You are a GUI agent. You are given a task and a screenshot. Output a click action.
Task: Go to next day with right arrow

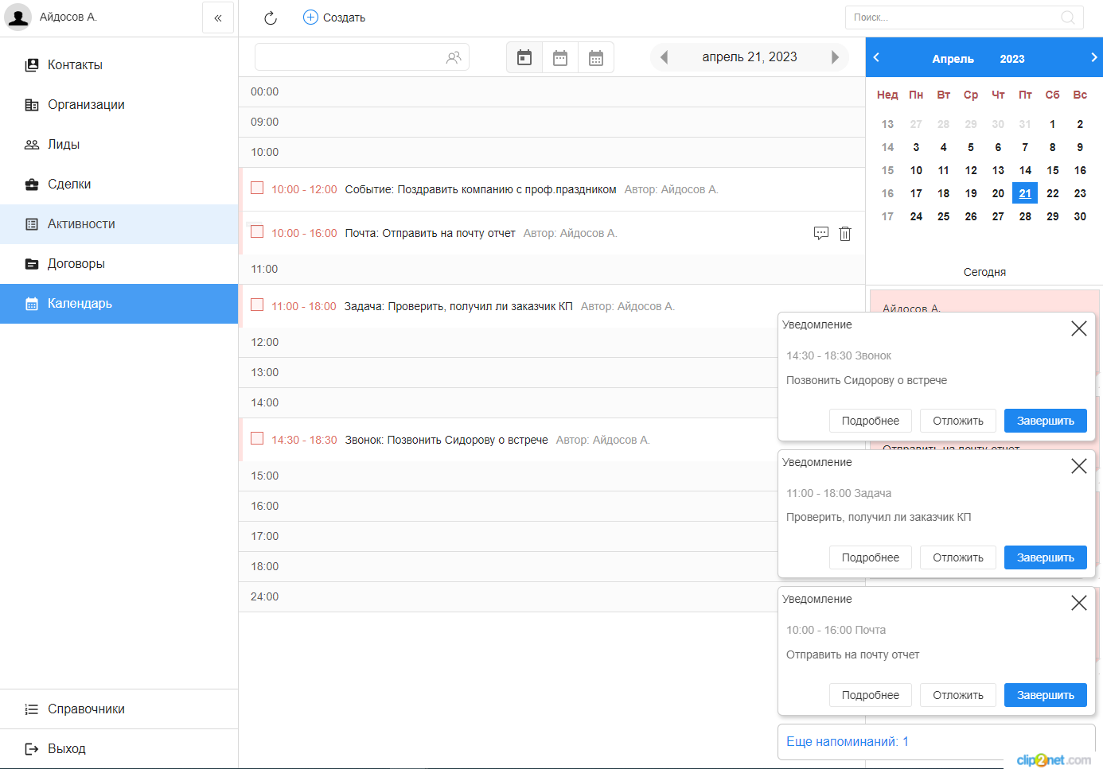(835, 57)
